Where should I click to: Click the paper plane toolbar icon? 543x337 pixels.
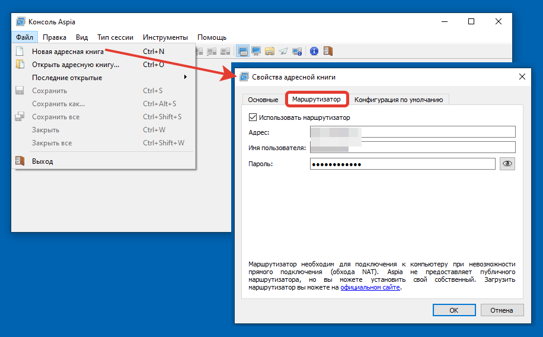point(283,52)
